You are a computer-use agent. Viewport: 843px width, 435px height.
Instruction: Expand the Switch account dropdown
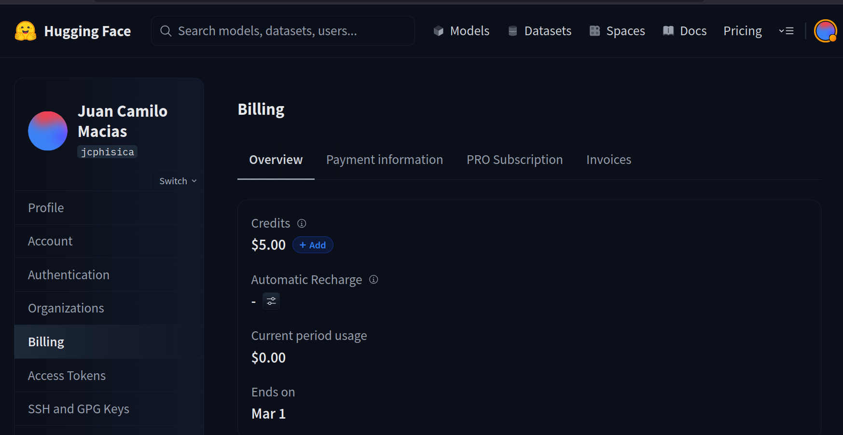pyautogui.click(x=177, y=180)
